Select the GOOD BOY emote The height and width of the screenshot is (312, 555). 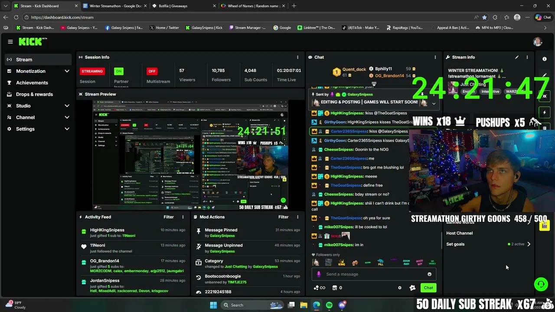[419, 263]
